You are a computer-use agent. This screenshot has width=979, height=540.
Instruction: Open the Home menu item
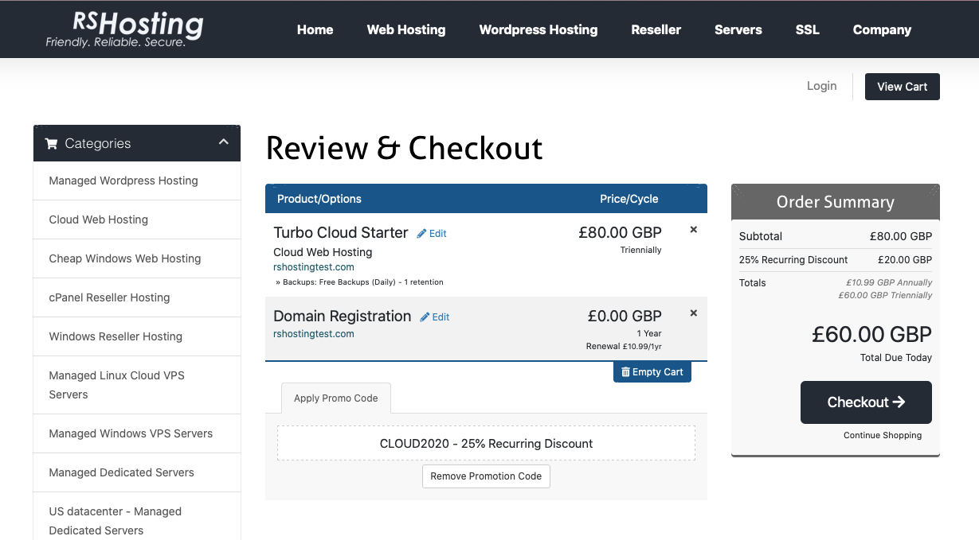coord(315,29)
